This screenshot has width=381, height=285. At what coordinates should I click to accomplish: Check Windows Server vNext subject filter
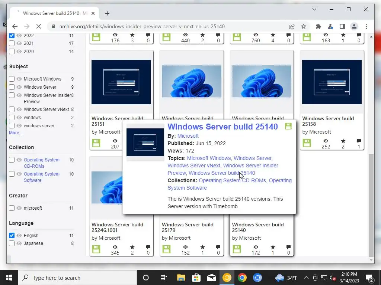tap(12, 109)
